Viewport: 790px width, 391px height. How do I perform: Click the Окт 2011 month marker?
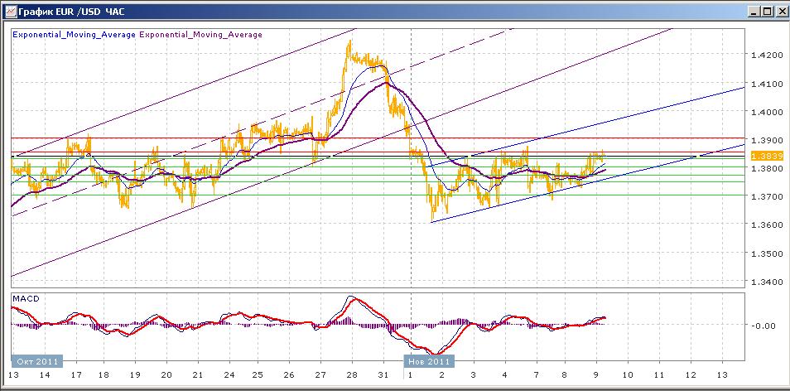coord(35,361)
